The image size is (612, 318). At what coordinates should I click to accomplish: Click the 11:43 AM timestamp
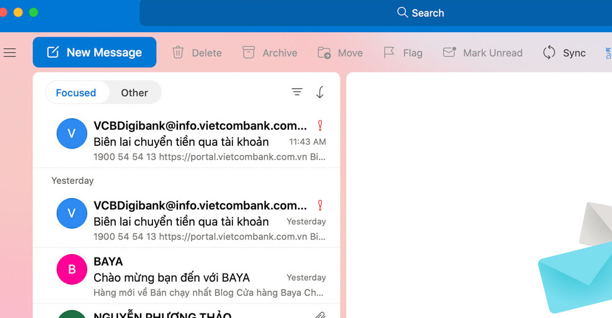[308, 142]
